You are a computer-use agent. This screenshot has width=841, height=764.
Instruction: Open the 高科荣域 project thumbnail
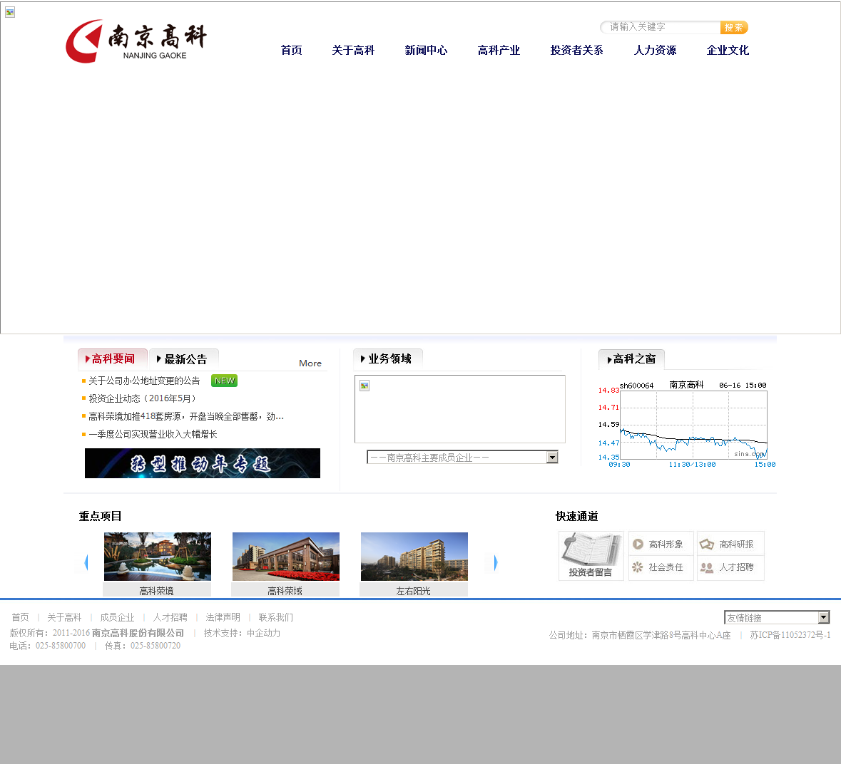point(285,556)
